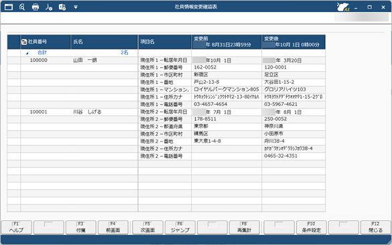This screenshot has height=245, width=392.
Task: Click 現住所2-番地 item cell
Action: click(164, 141)
